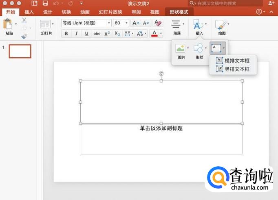
Task: Open font color dropdown arrow
Action: [x=161, y=33]
